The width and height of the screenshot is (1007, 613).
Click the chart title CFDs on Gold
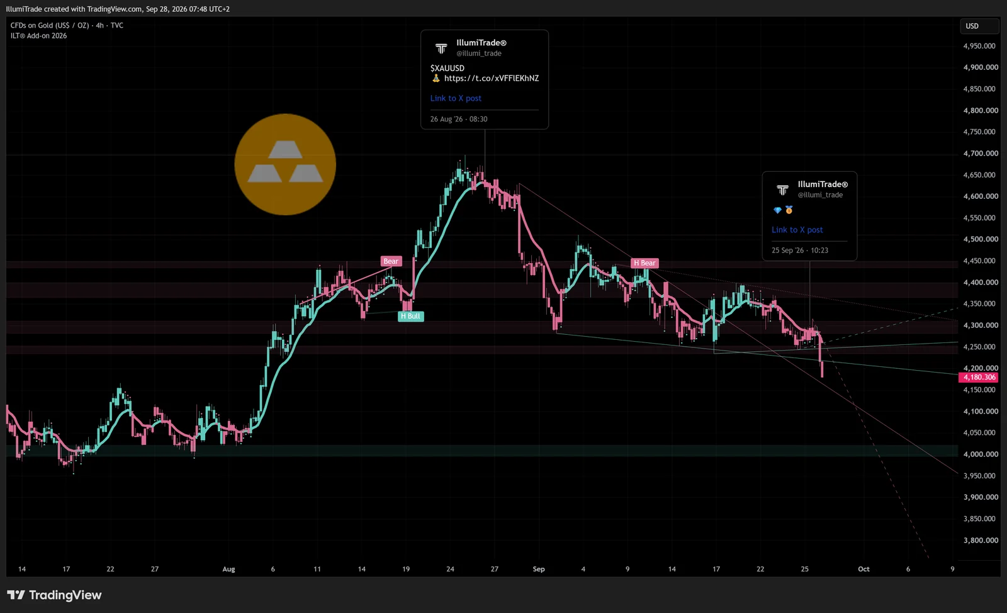[x=67, y=25]
